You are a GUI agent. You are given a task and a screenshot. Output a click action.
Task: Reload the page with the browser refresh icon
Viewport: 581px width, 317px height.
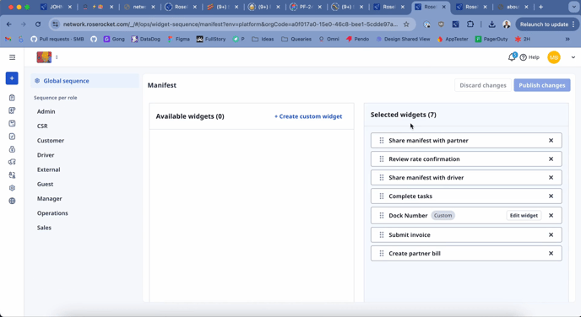click(x=38, y=24)
